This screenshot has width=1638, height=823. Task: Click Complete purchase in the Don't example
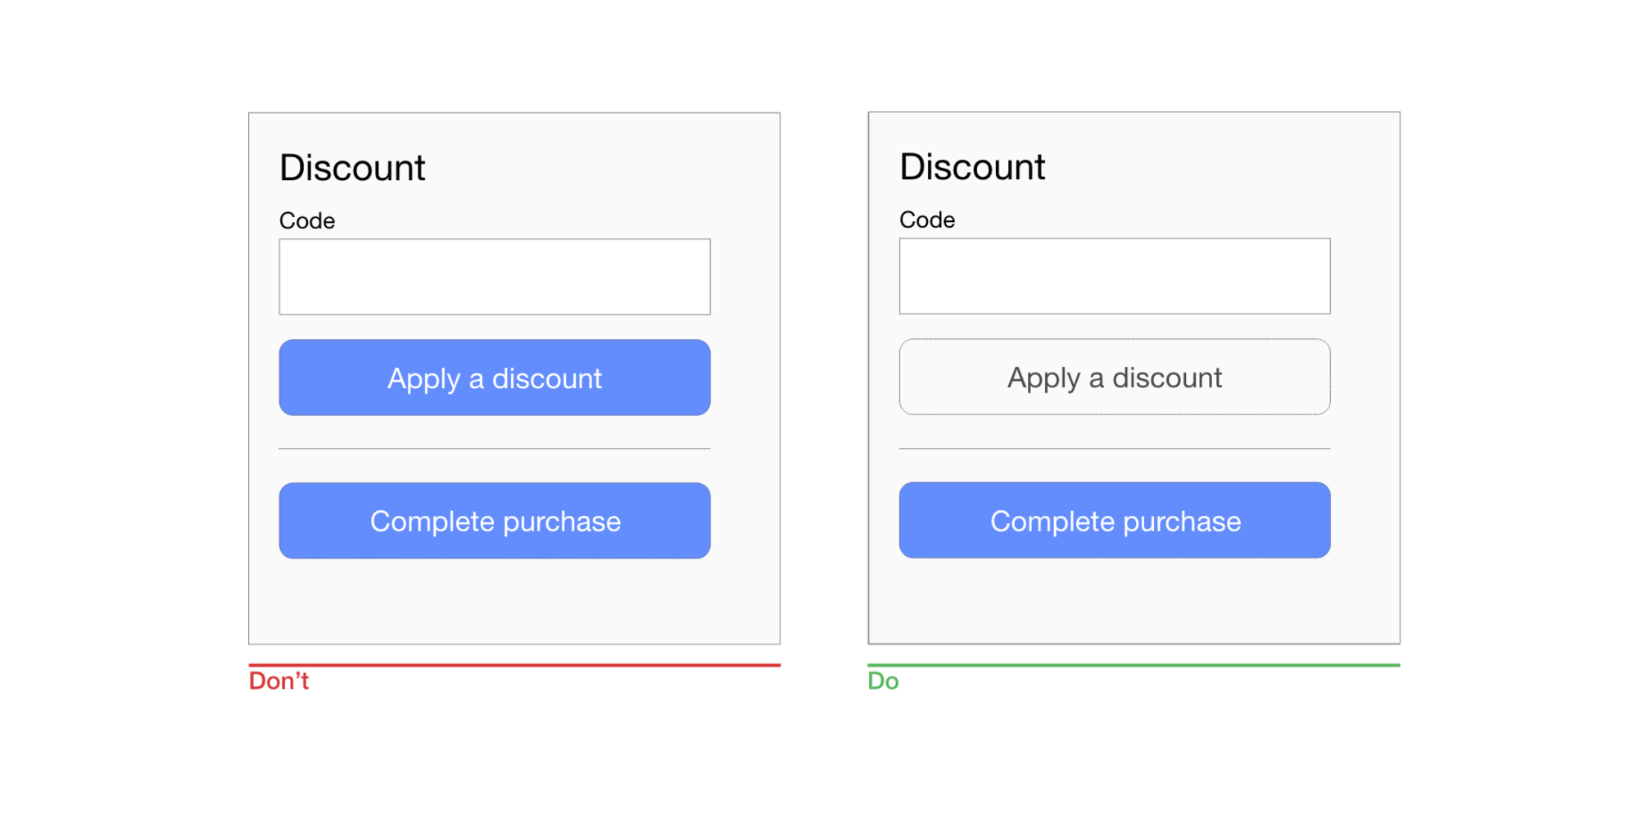point(494,521)
